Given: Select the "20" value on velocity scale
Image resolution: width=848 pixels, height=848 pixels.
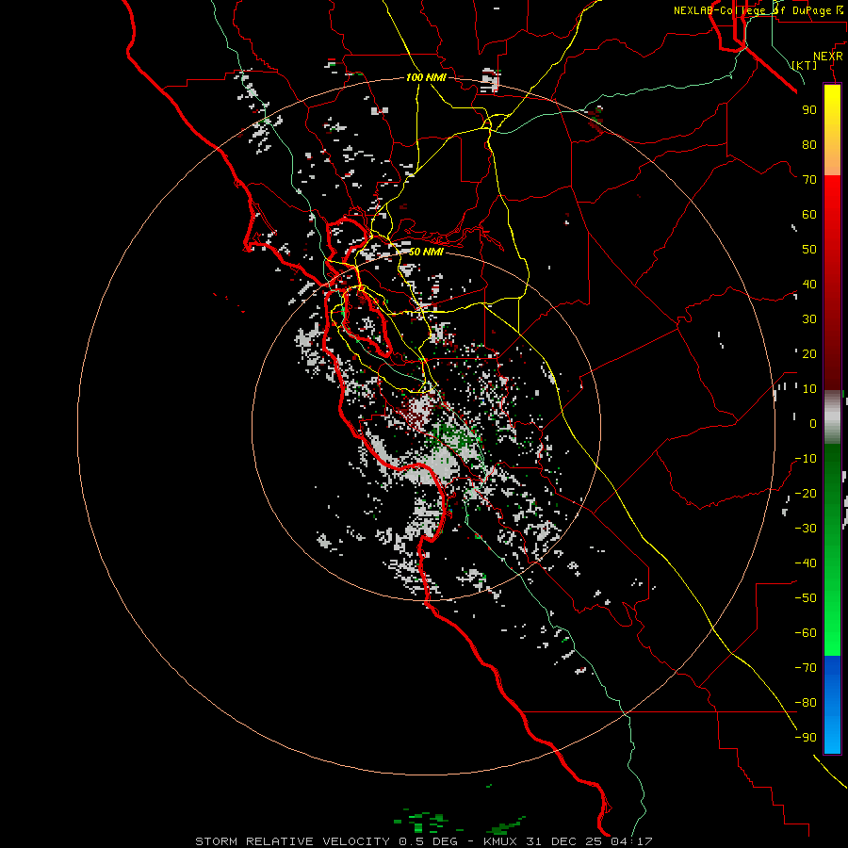Looking at the screenshot, I should tap(809, 353).
